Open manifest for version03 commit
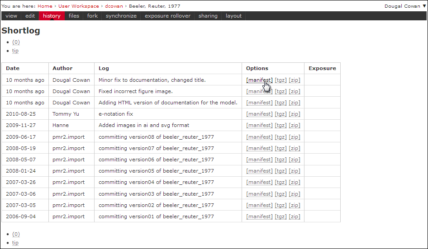428x249 pixels. pos(259,194)
